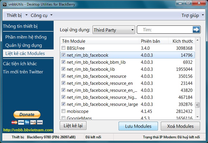Click the version value 3.4.0
208x143 pixels.
tap(145, 48)
